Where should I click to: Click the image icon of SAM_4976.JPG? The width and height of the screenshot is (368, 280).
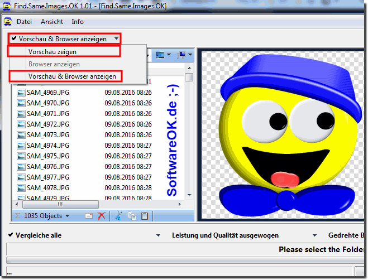point(21,167)
